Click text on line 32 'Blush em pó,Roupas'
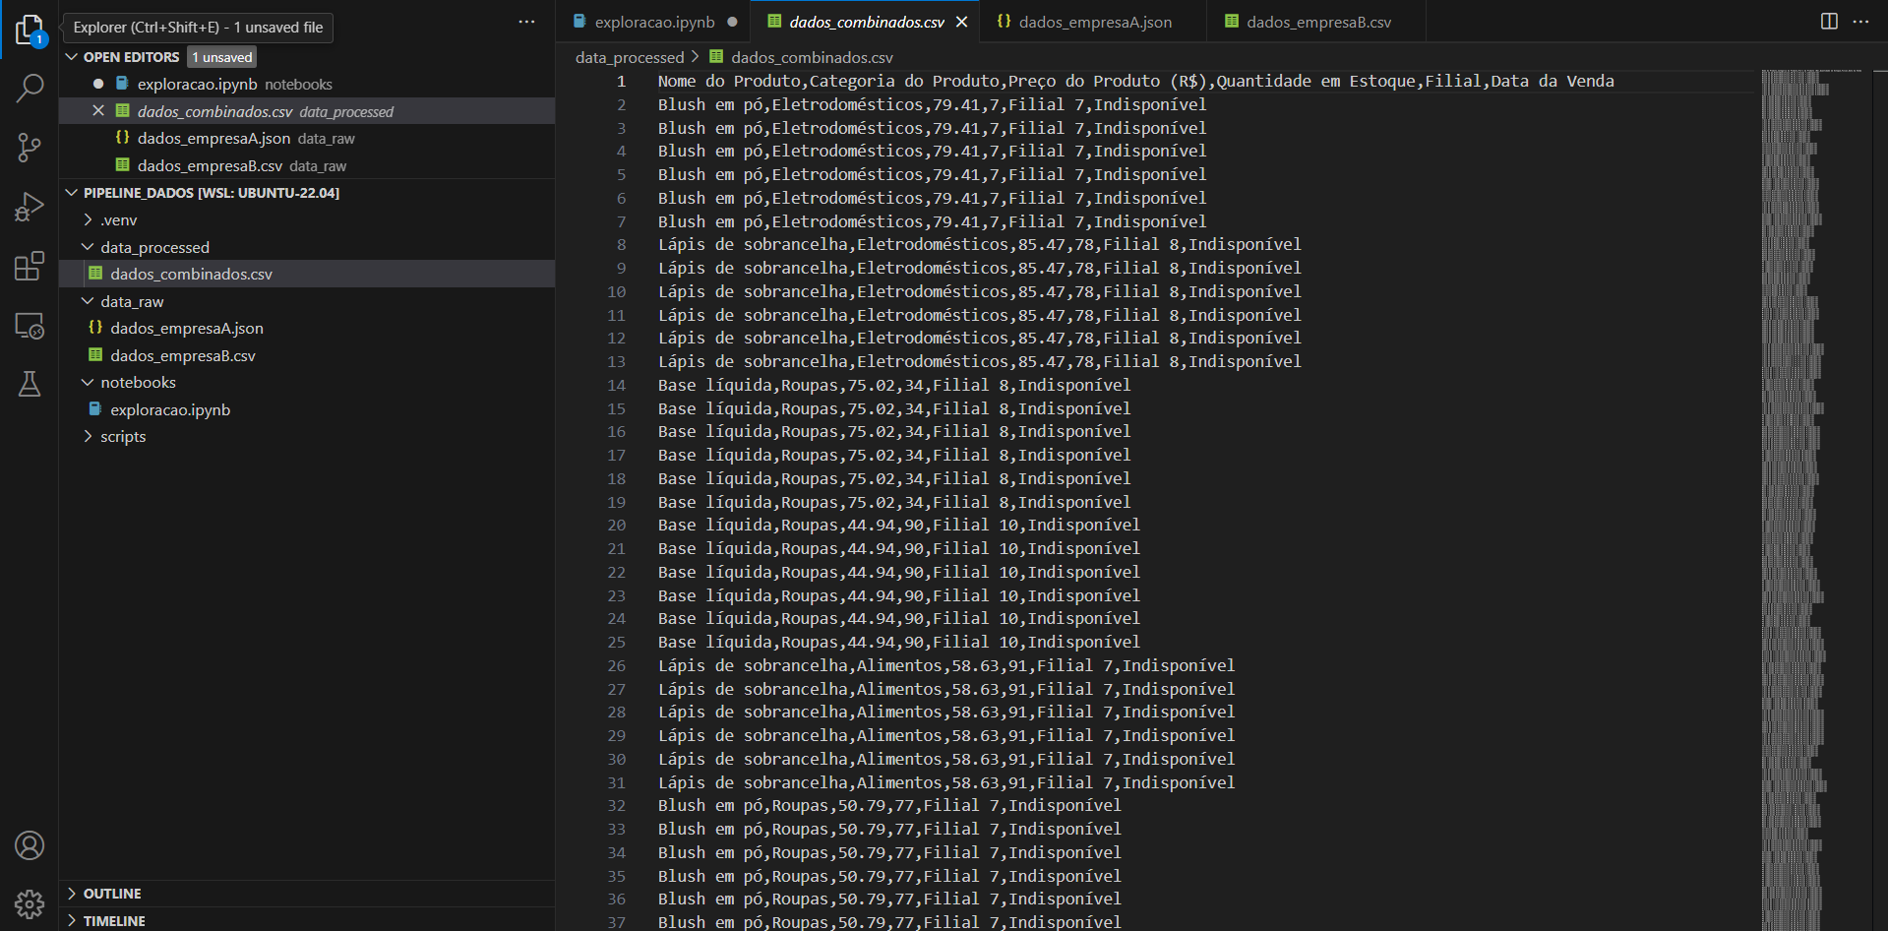1888x931 pixels. coord(889,805)
